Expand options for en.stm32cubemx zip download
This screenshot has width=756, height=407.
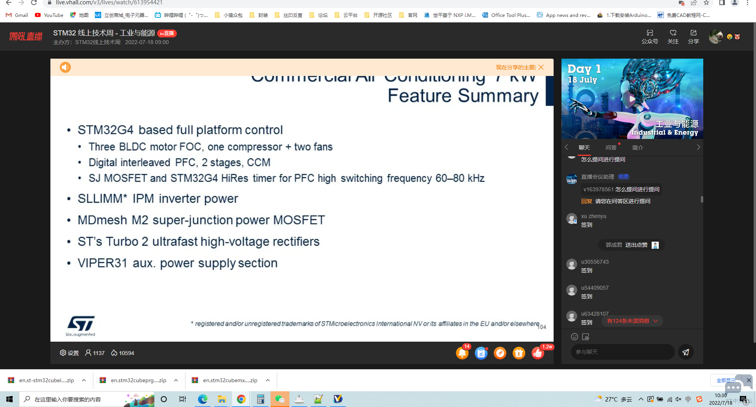point(268,380)
